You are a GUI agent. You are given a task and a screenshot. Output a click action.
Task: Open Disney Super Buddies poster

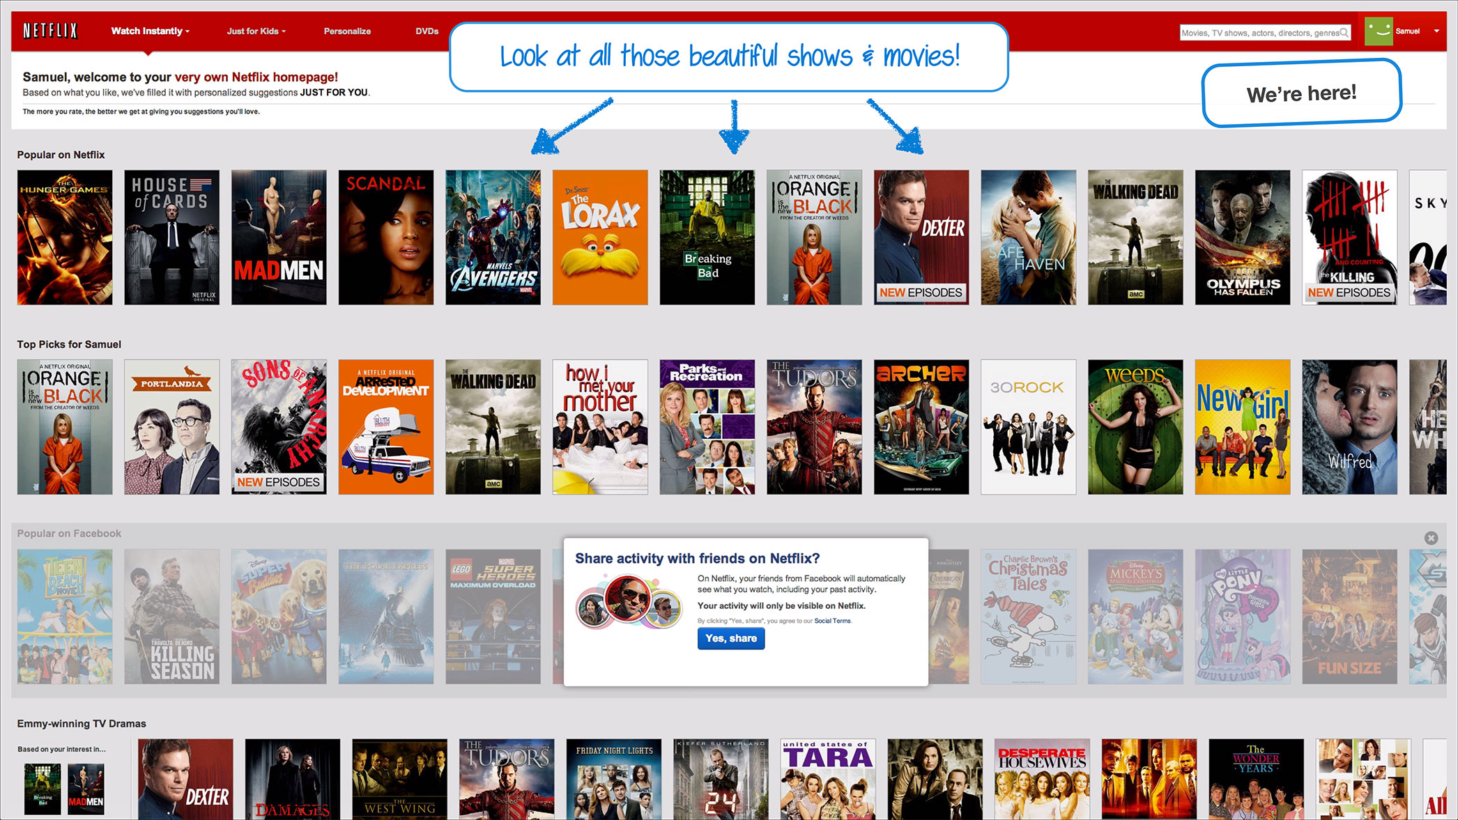(x=279, y=617)
